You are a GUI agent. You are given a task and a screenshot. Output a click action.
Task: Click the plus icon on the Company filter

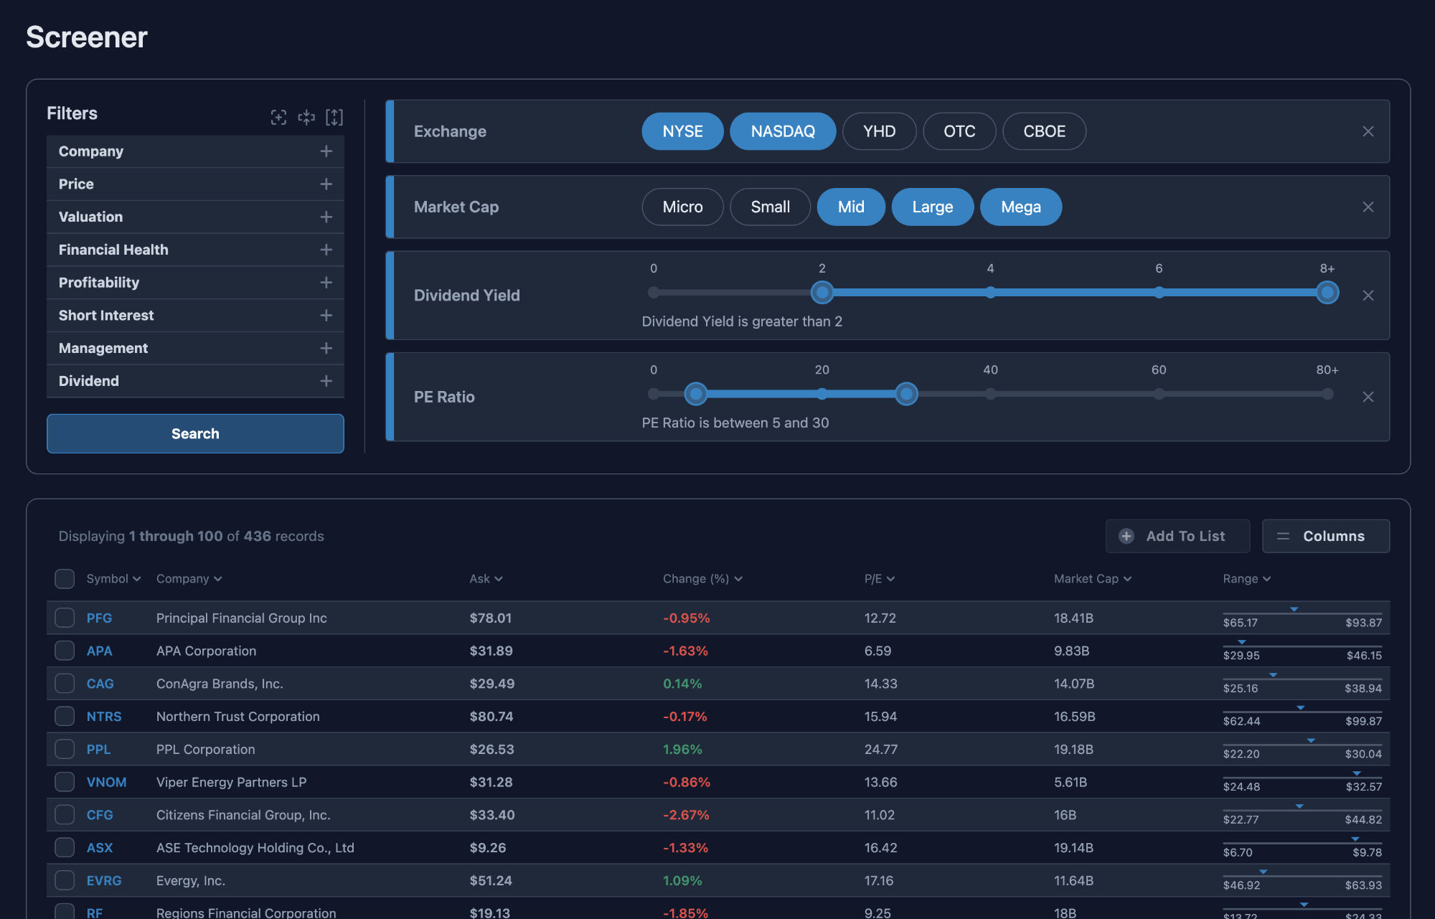pos(326,151)
